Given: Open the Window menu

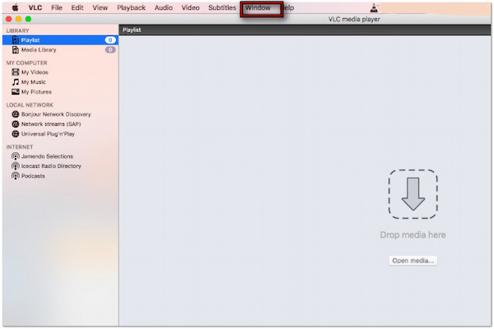Looking at the screenshot, I should click(x=258, y=7).
